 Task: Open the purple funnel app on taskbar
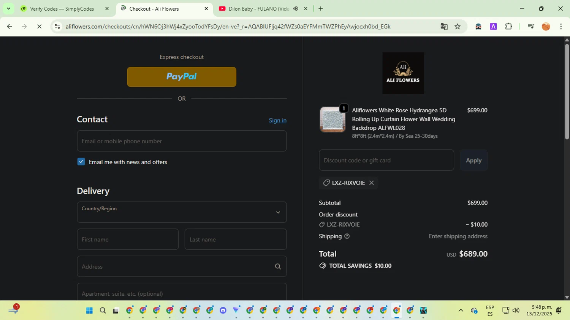click(x=236, y=311)
